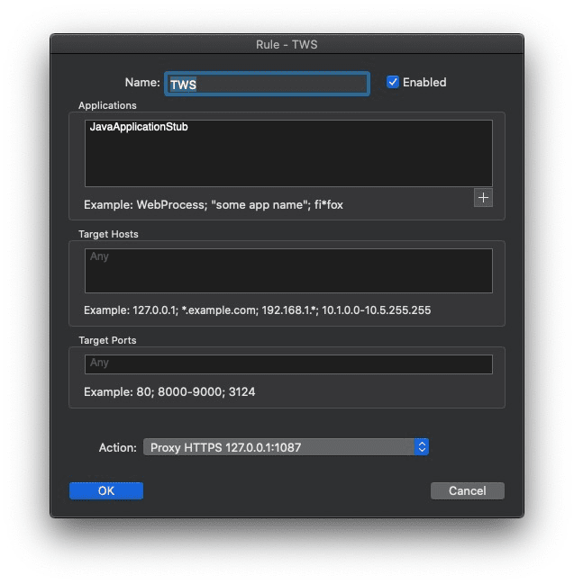Click into the Target Hosts text box
Viewport: 574px width, 584px height.
pos(288,271)
